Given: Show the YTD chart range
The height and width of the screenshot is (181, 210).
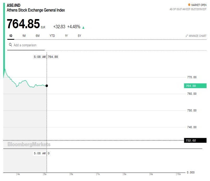Looking at the screenshot, I should [52, 36].
